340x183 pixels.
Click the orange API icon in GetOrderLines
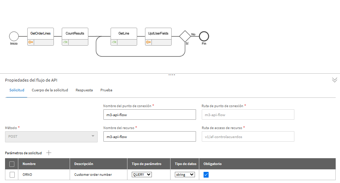[x=31, y=42]
